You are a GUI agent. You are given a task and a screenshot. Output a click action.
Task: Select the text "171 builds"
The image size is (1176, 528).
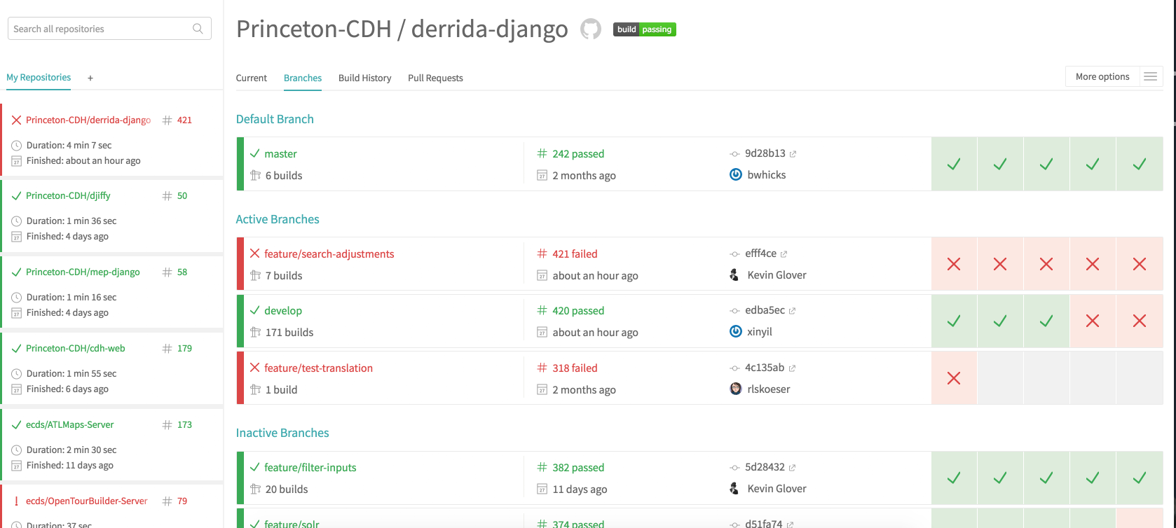289,332
